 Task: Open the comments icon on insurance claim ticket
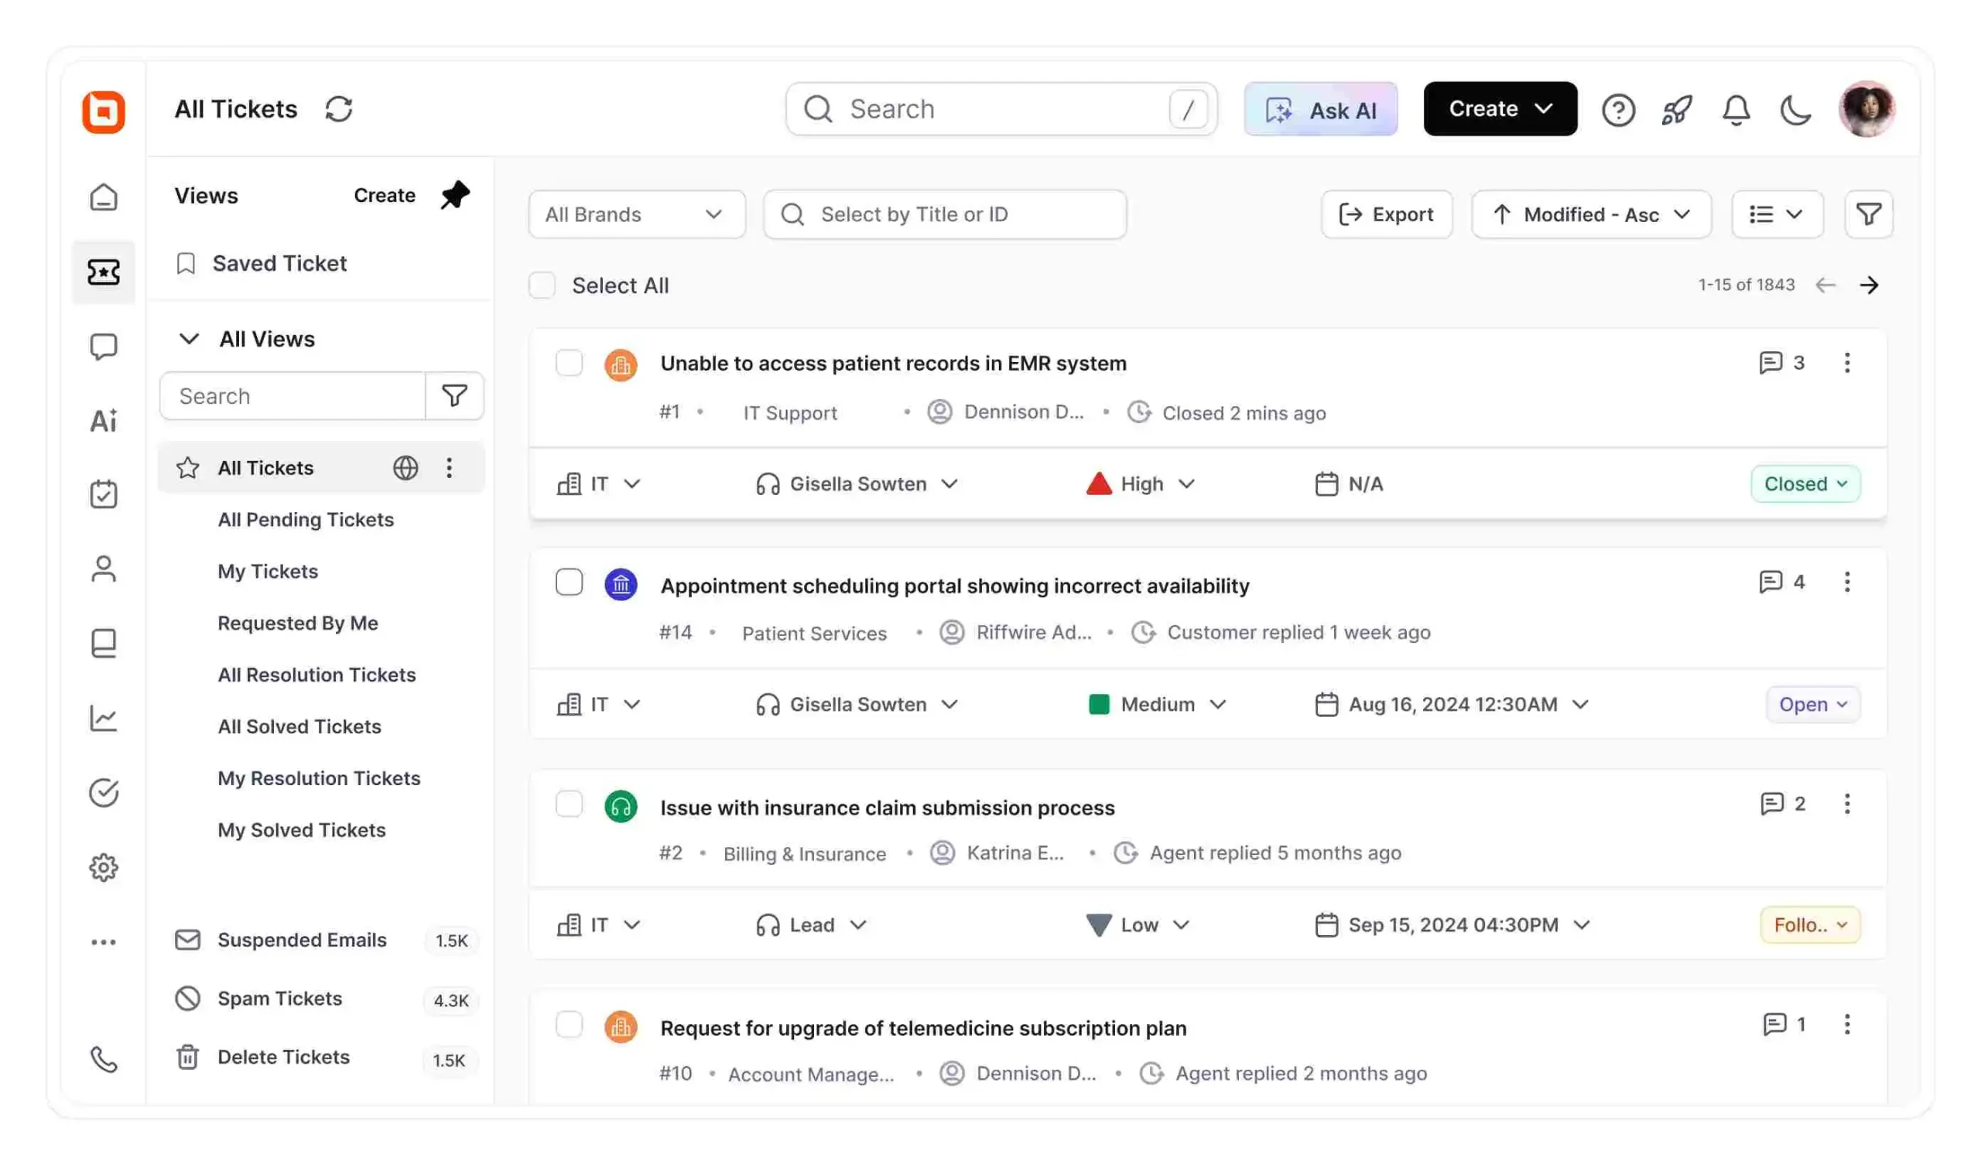click(x=1772, y=804)
